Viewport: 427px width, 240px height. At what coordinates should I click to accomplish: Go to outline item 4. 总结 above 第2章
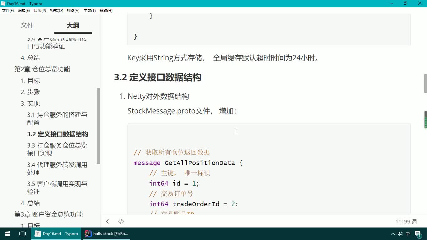point(30,57)
